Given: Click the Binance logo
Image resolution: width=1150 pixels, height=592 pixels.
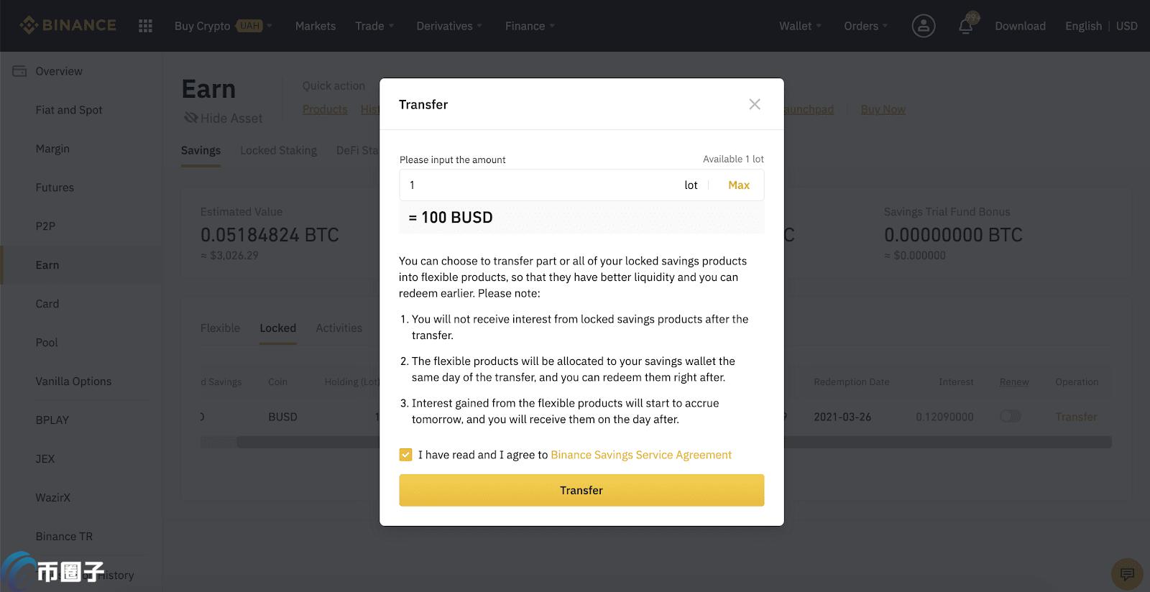Looking at the screenshot, I should coord(68,25).
